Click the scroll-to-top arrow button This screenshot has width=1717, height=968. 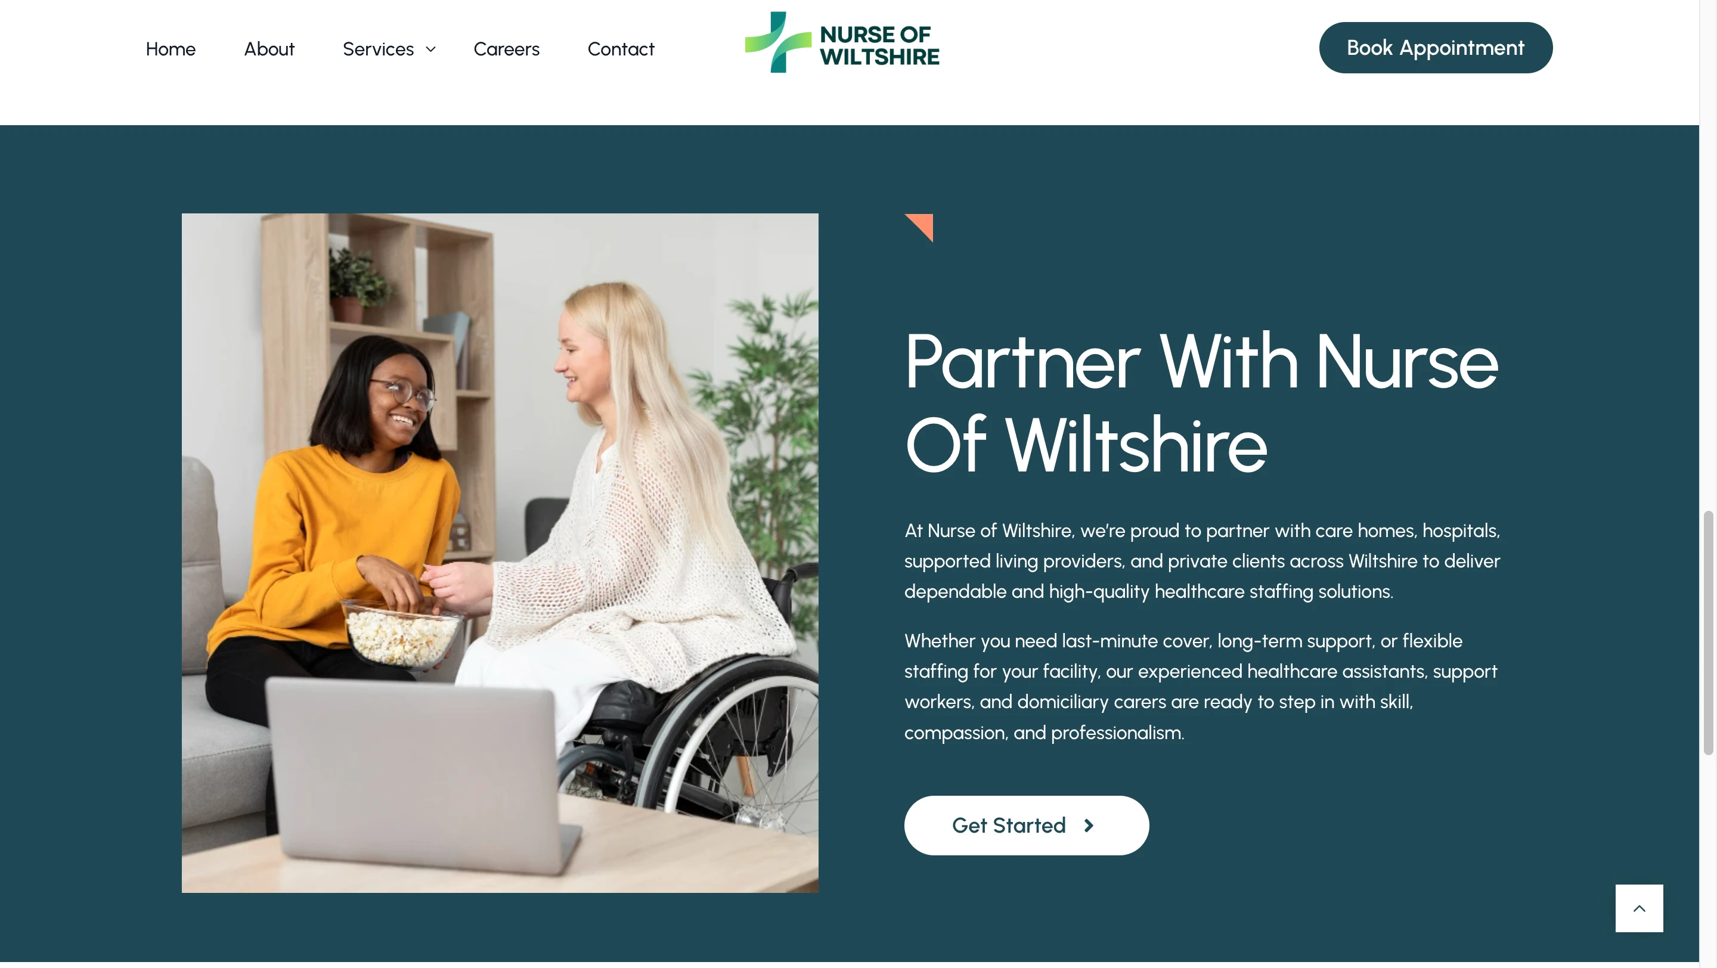coord(1639,908)
